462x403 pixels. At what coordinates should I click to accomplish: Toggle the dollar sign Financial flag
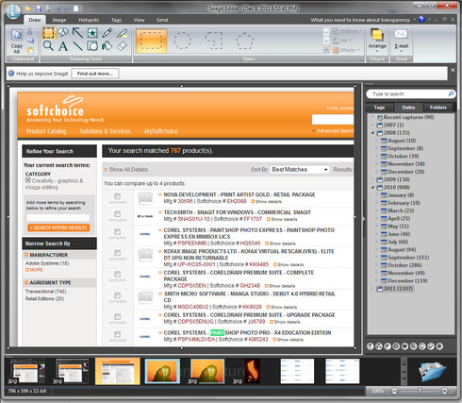coord(413,346)
